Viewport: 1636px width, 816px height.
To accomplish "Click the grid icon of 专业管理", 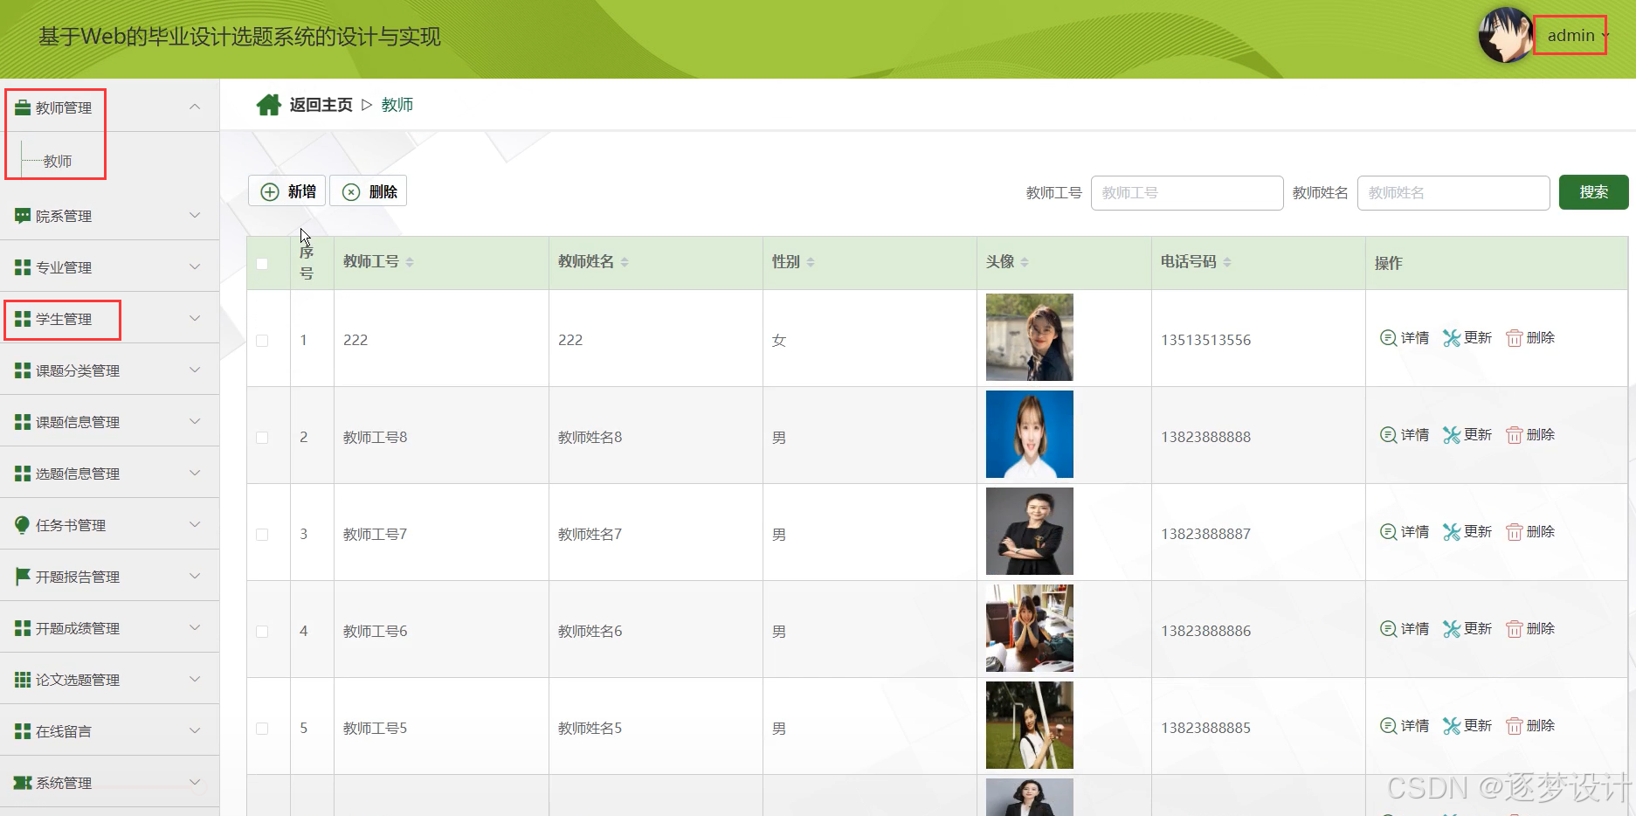I will pos(23,267).
